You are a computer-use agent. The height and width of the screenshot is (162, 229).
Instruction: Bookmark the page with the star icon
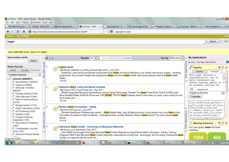point(103,31)
